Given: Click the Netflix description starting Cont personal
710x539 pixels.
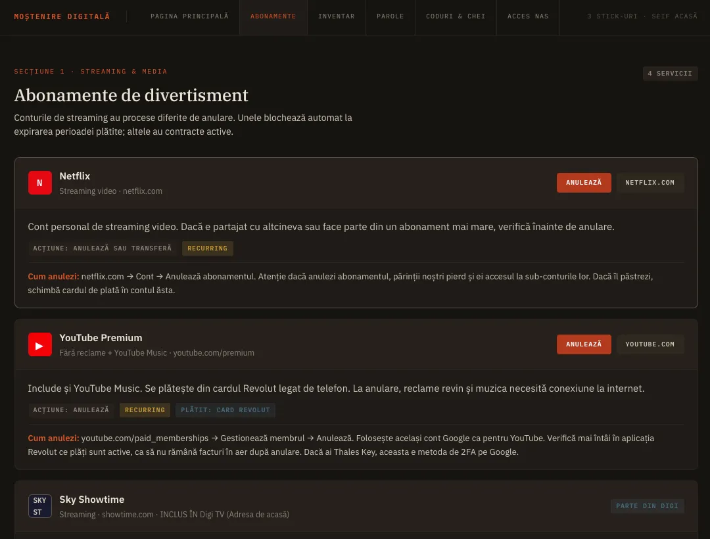Looking at the screenshot, I should [321, 227].
